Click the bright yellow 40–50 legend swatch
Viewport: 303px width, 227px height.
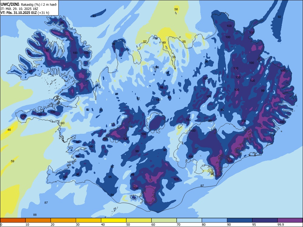114,220
